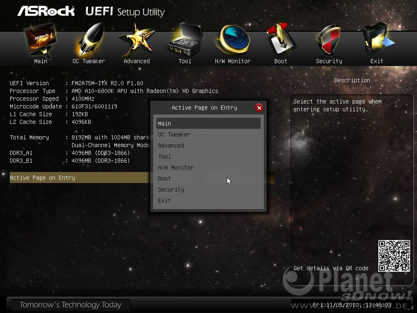417x313 pixels.
Task: Close the Active Page on Entry popup
Action: point(259,108)
